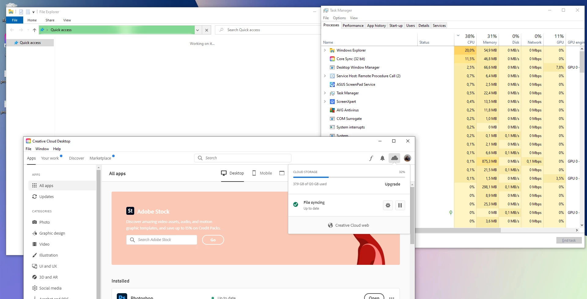The height and width of the screenshot is (299, 587).
Task: Click Upgrade cloud storage
Action: pyautogui.click(x=393, y=184)
